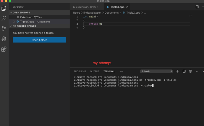This screenshot has height=126, width=204.
Task: Click lindsaydawson in the breadcrumb
Action: pyautogui.click(x=92, y=13)
